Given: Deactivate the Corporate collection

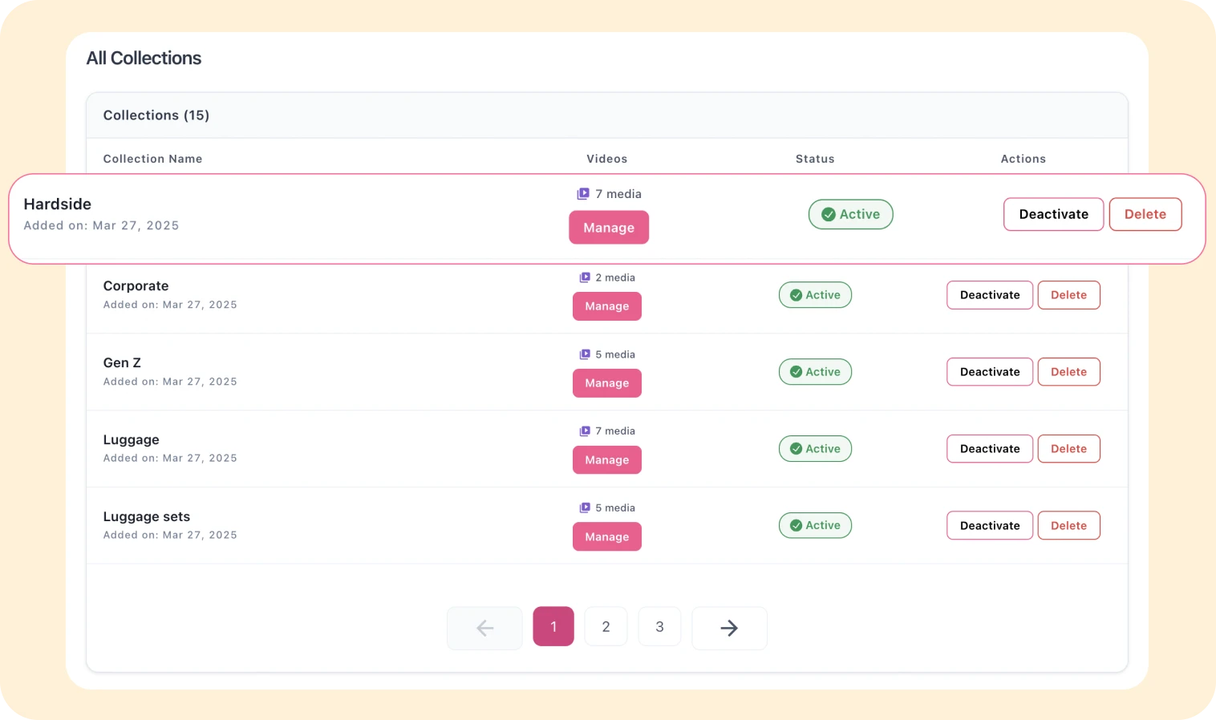Looking at the screenshot, I should tap(989, 295).
